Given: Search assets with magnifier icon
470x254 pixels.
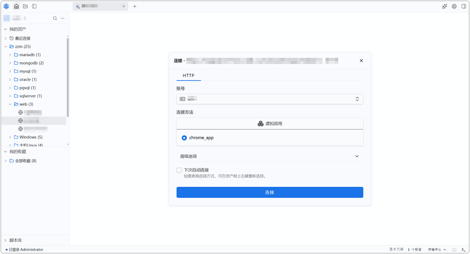Looking at the screenshot, I should pyautogui.click(x=55, y=18).
